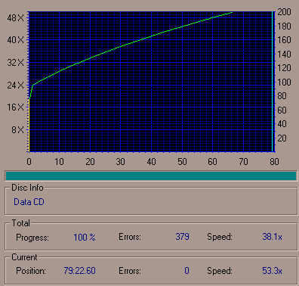This screenshot has width=299, height=286.
Task: Click the 24X speed axis label
Action: coord(16,85)
